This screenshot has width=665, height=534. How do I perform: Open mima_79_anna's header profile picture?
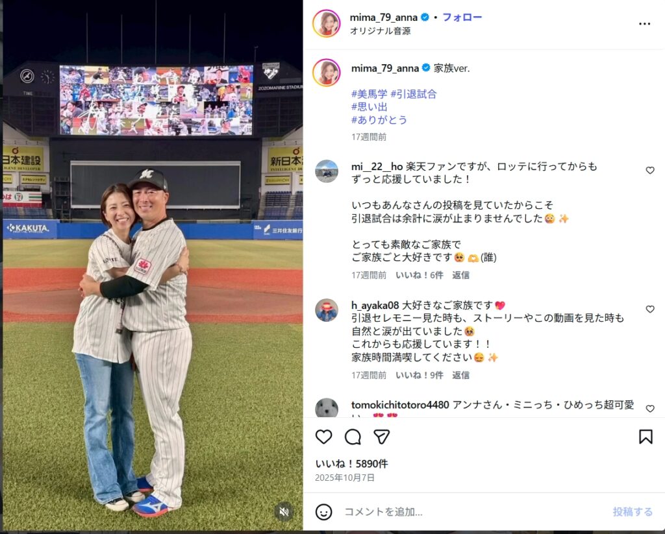click(x=327, y=23)
